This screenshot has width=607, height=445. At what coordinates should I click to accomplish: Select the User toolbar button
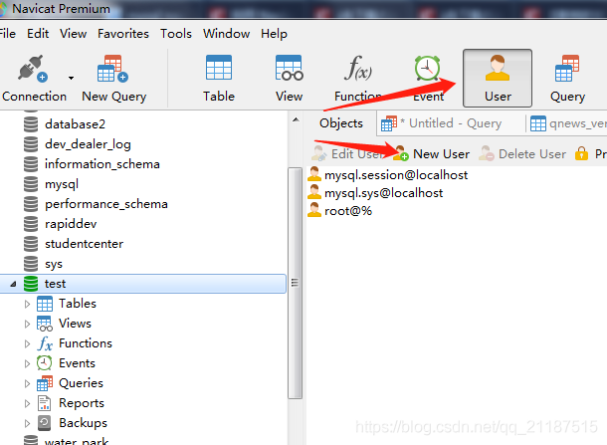pos(498,79)
